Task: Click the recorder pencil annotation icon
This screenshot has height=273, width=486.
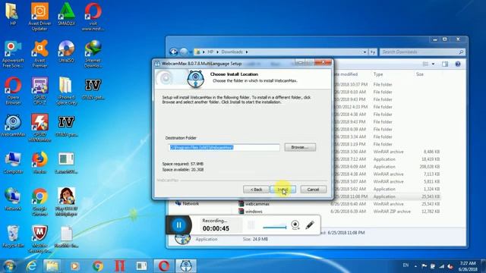Action: point(310,225)
